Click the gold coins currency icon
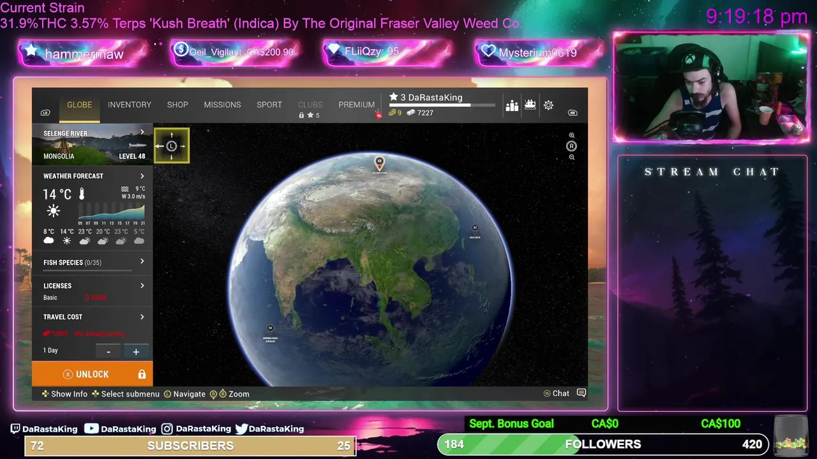 (x=393, y=112)
